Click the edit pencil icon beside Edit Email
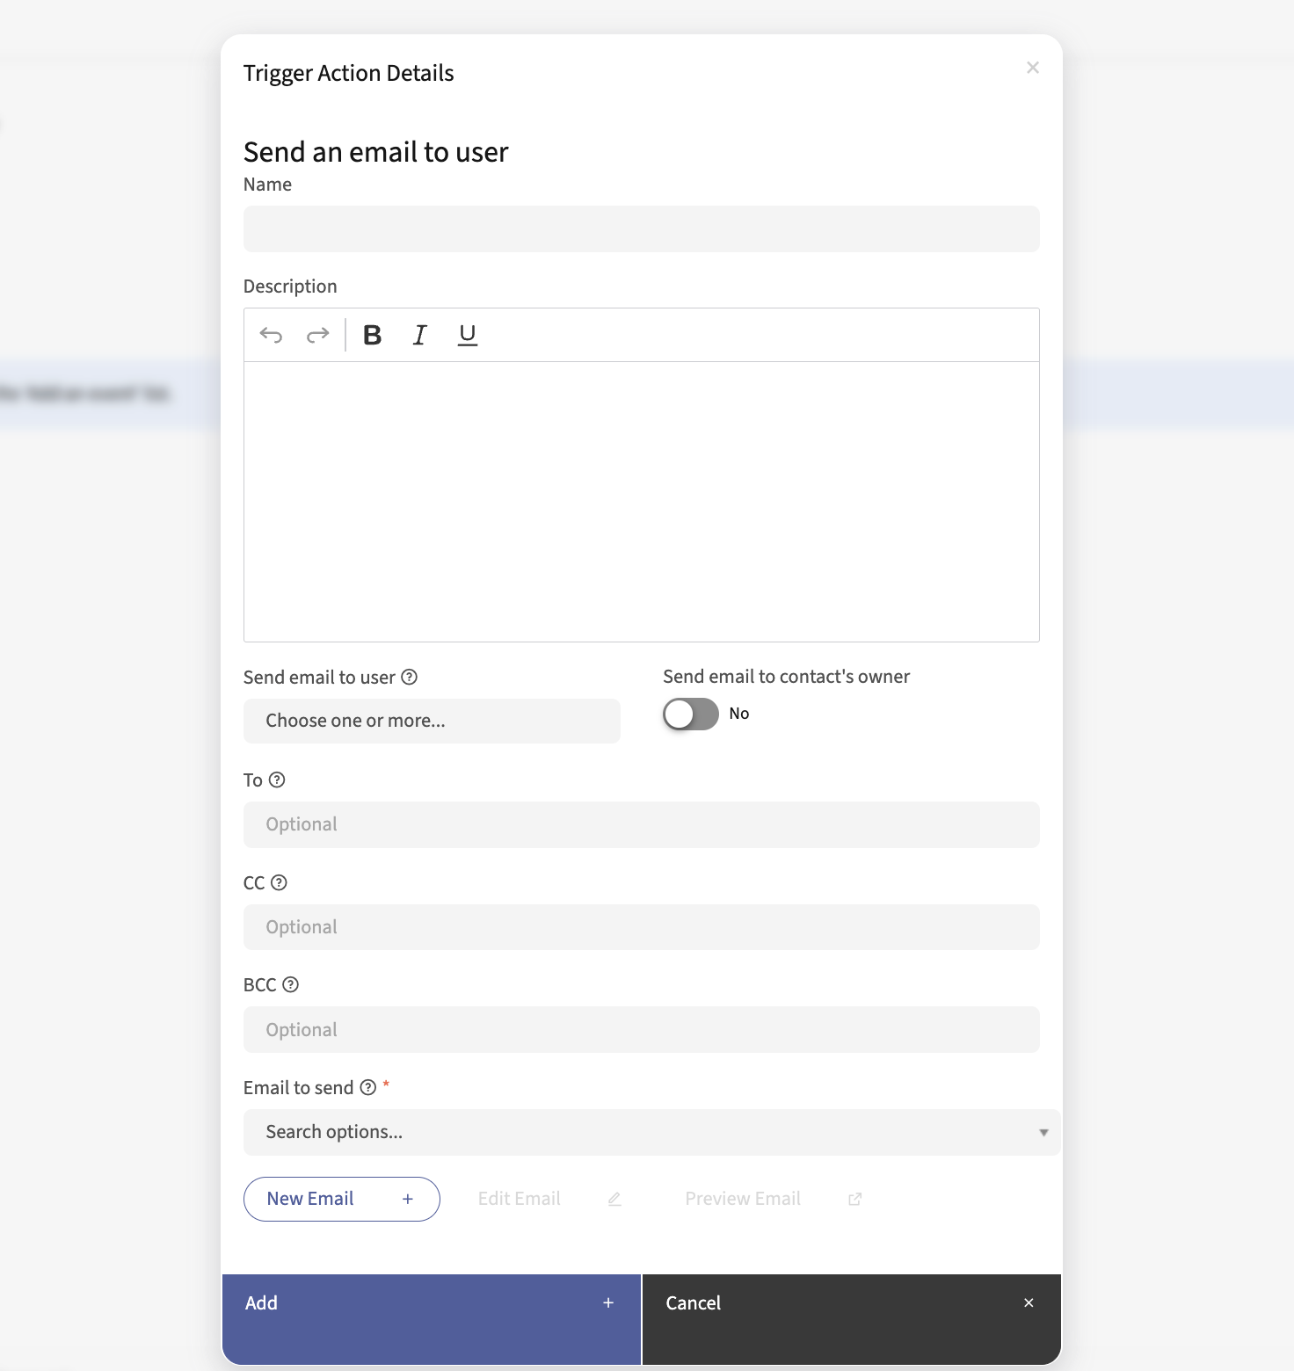Image resolution: width=1294 pixels, height=1371 pixels. (614, 1199)
